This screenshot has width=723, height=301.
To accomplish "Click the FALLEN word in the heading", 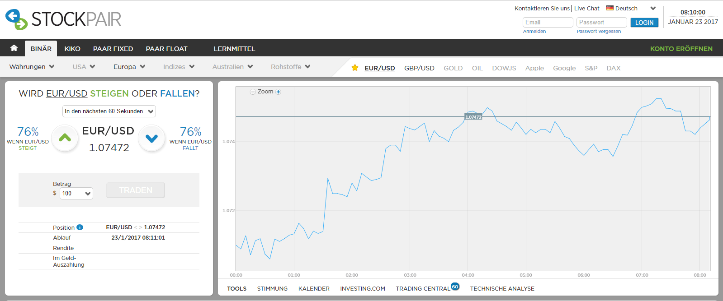I will pos(177,93).
